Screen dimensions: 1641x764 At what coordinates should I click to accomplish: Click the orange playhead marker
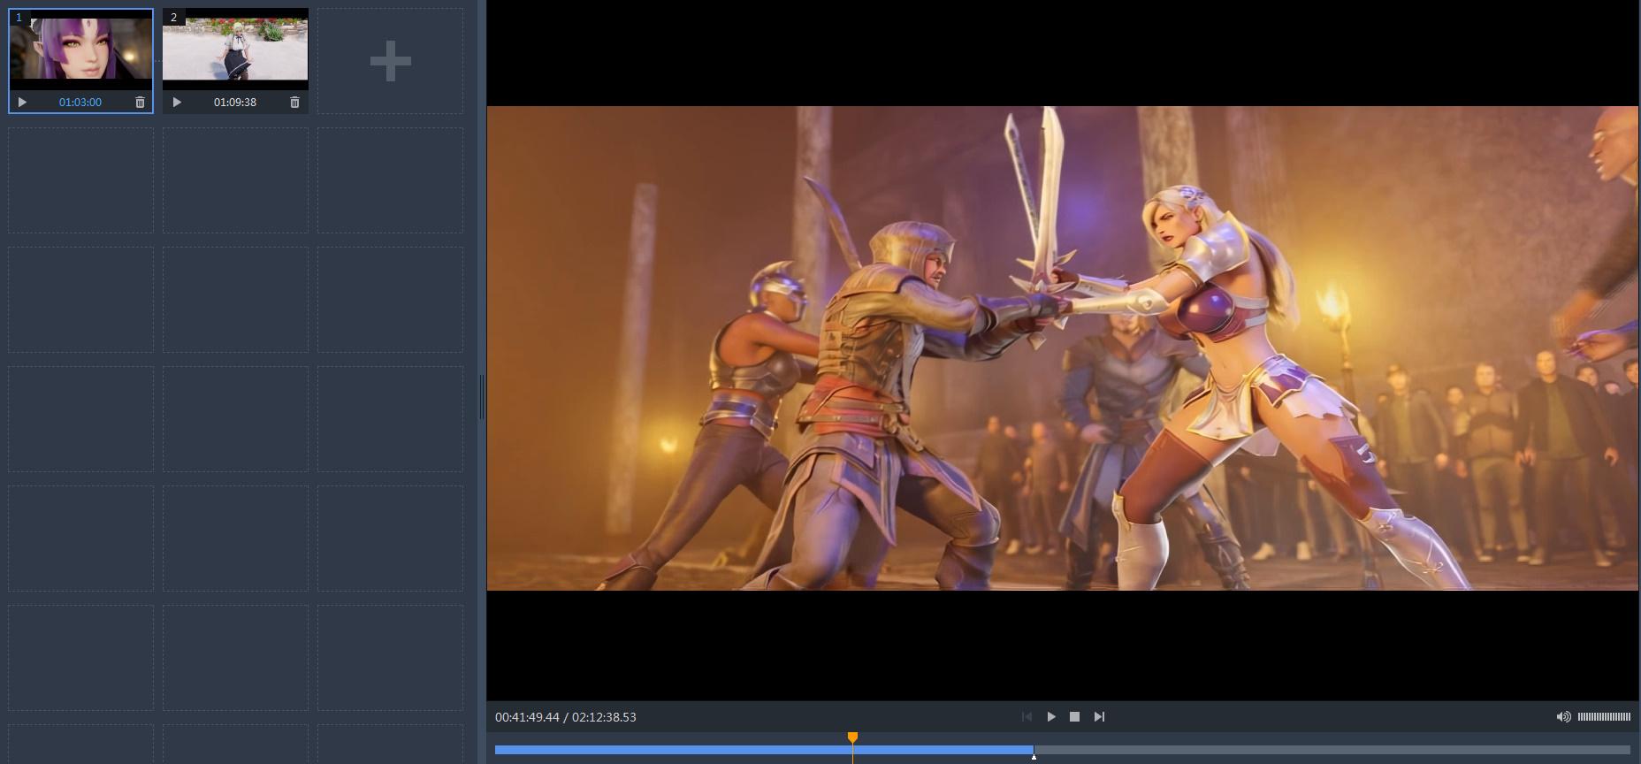point(852,737)
